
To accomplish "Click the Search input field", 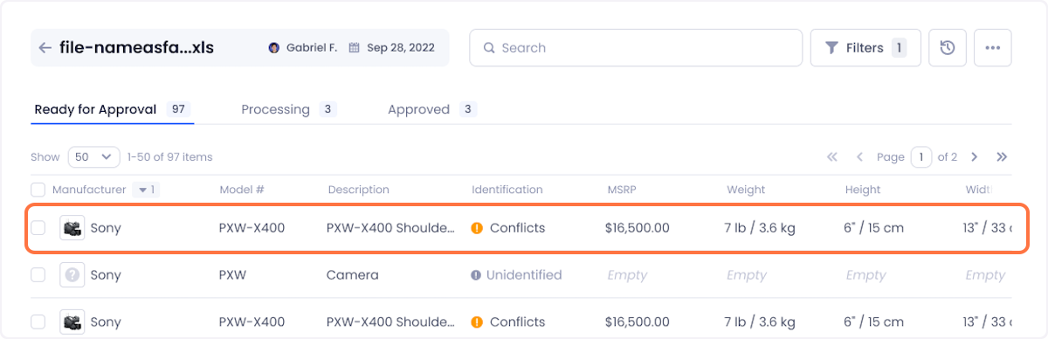I will pyautogui.click(x=636, y=48).
